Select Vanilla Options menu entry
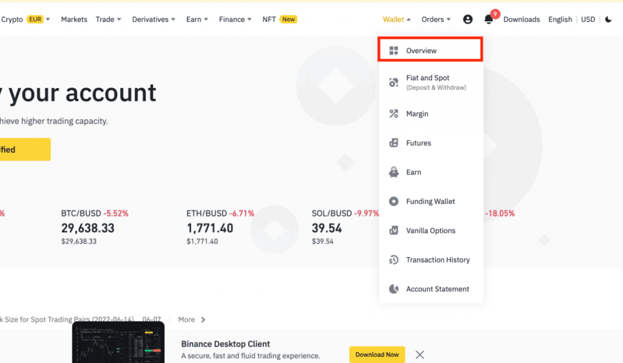The width and height of the screenshot is (623, 363). [x=430, y=230]
